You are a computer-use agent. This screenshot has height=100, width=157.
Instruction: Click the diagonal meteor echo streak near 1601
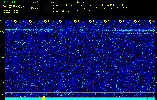tap(22, 45)
